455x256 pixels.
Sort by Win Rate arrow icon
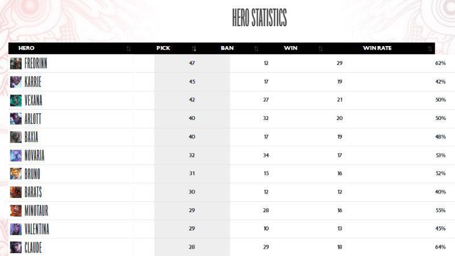click(430, 48)
